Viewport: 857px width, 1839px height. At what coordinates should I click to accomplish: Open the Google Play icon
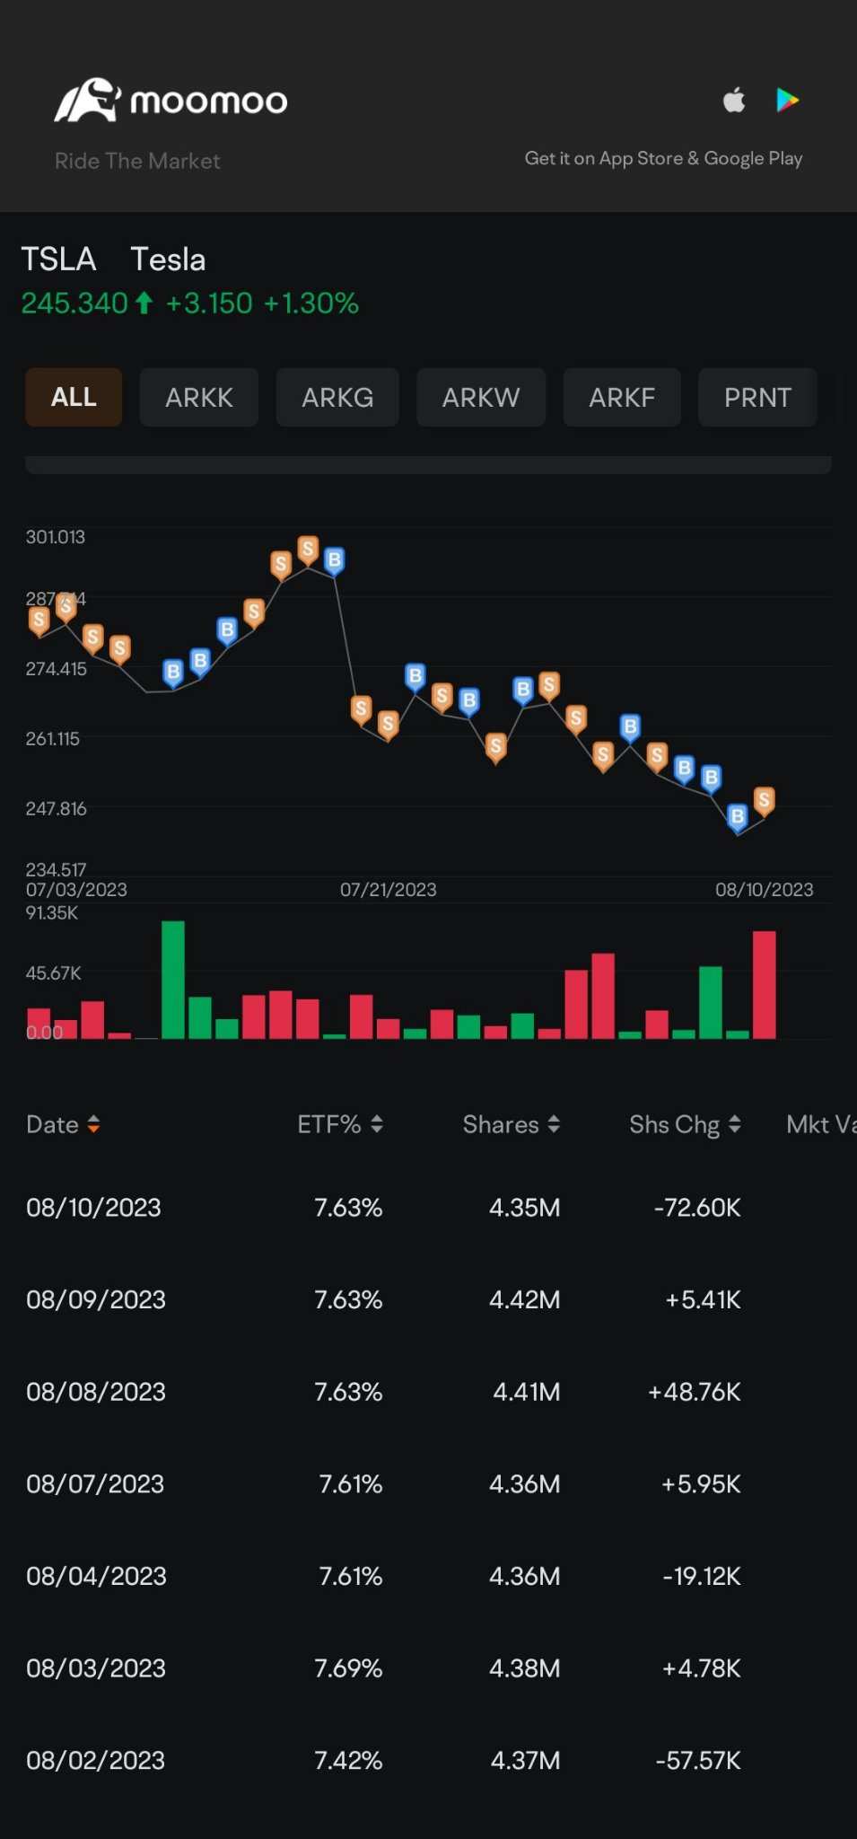[787, 100]
